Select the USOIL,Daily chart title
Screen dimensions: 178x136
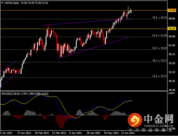[12, 3]
